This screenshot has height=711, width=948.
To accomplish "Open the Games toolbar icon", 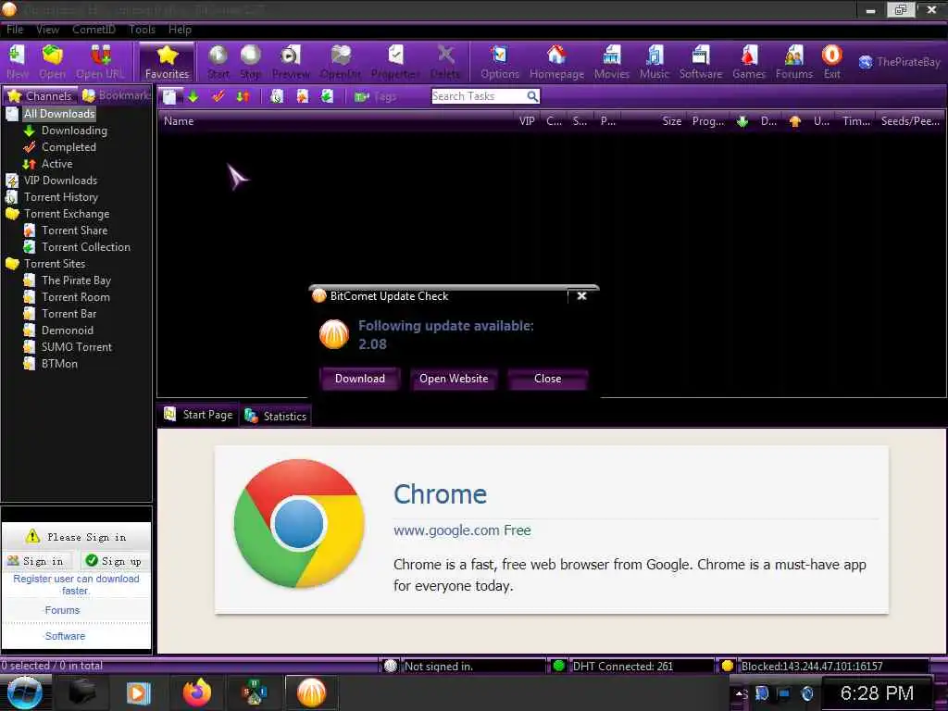I will pos(749,62).
